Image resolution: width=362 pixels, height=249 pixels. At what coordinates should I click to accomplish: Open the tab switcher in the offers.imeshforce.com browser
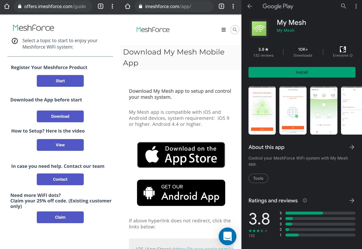(100, 6)
